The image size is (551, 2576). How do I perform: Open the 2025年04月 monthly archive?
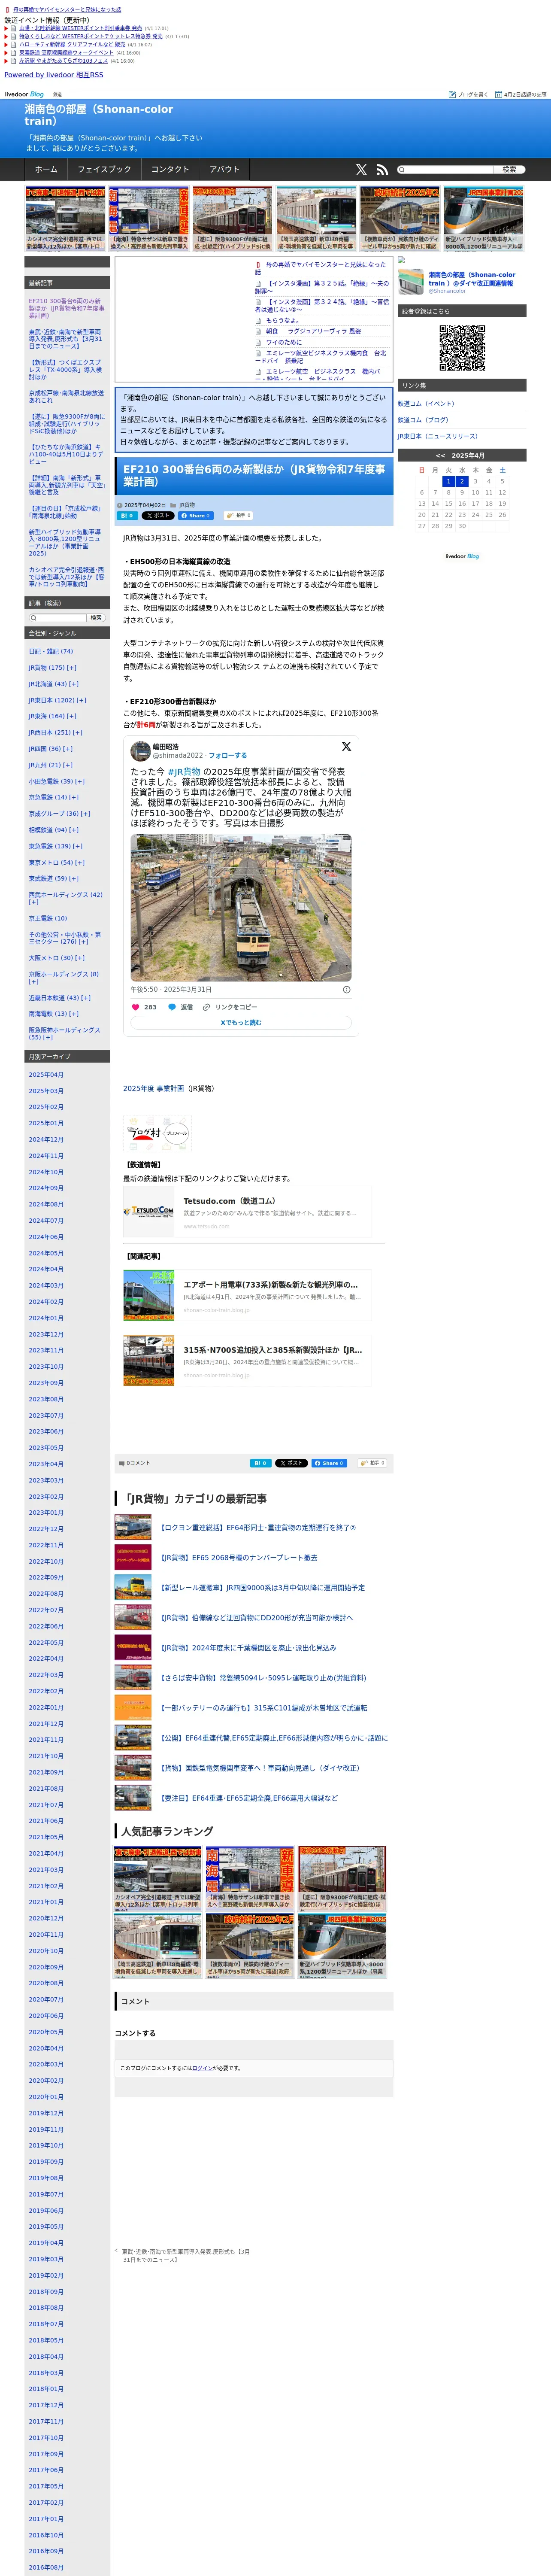coord(46,1075)
